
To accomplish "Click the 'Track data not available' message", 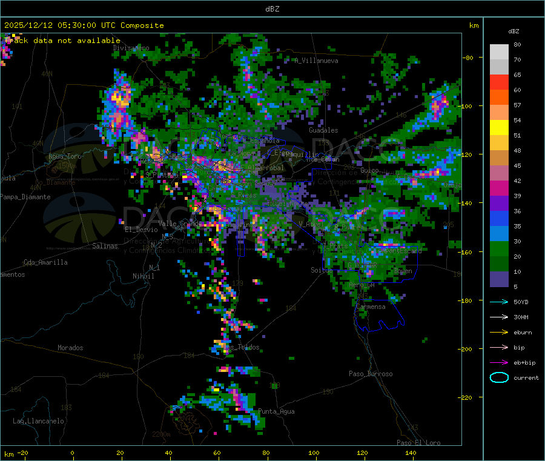I will [x=62, y=41].
